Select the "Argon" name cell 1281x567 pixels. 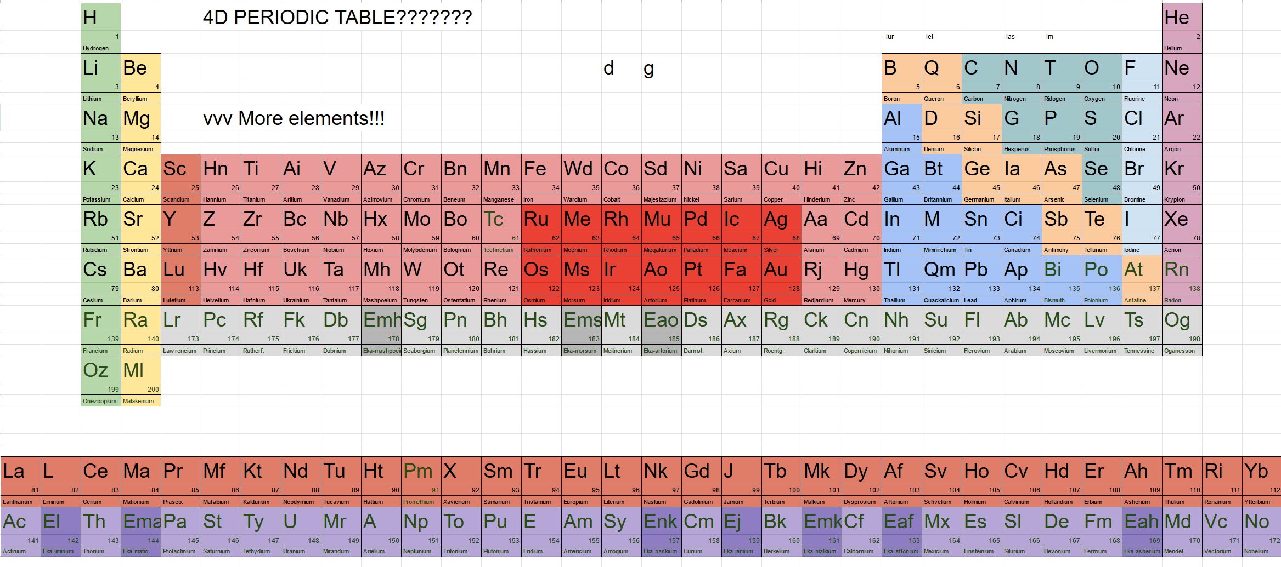pos(1182,149)
